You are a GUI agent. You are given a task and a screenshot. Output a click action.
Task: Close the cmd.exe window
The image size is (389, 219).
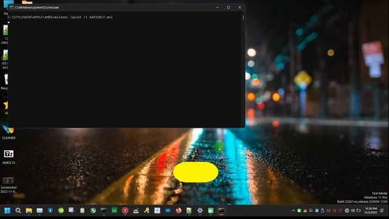click(x=239, y=7)
